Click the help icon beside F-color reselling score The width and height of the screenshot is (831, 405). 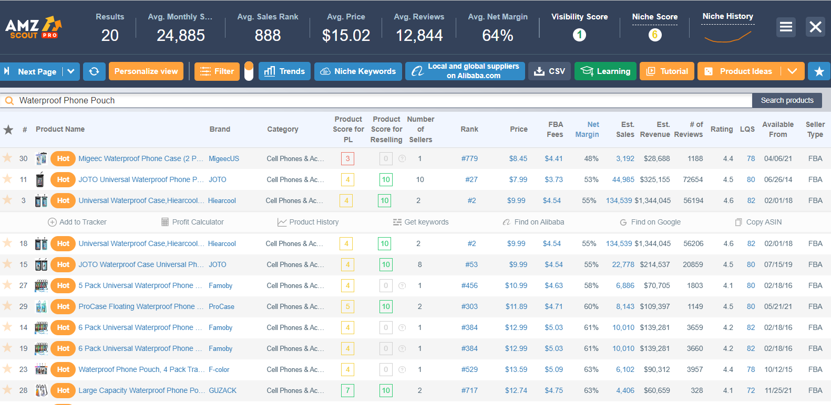point(402,369)
